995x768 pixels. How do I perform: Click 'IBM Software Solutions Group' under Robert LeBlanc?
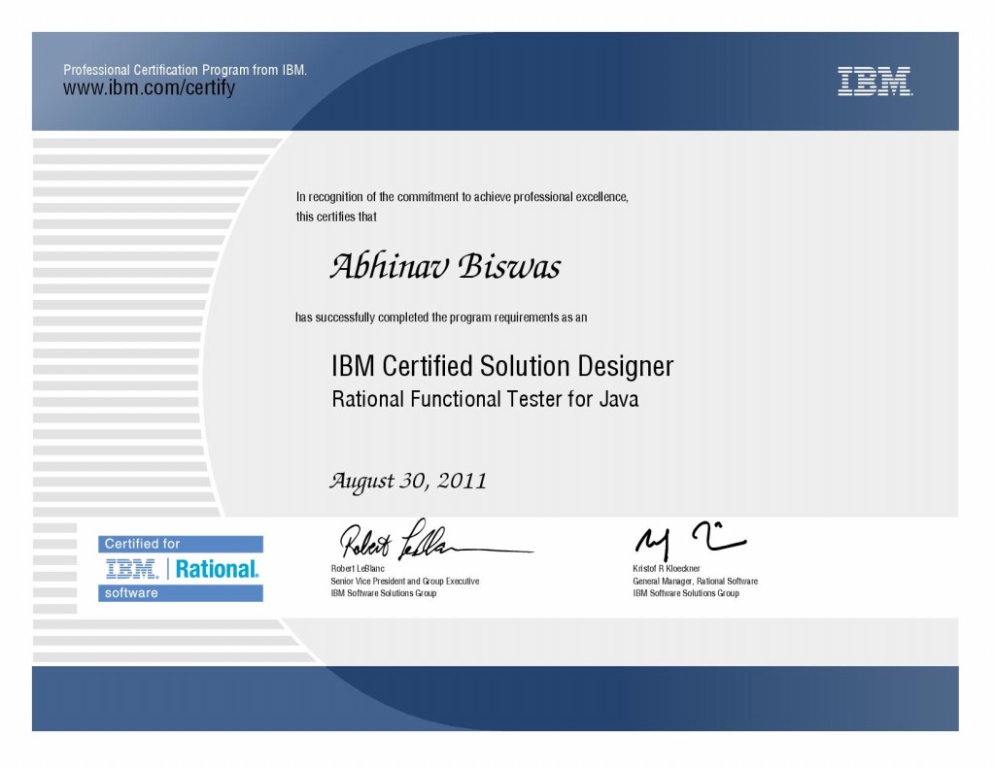(x=383, y=593)
